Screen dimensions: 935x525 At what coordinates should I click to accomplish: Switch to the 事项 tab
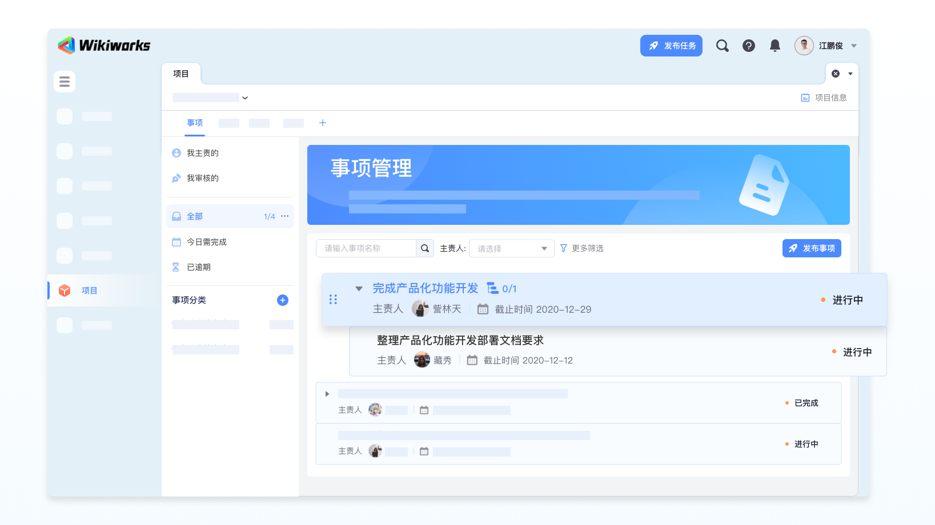(x=195, y=123)
